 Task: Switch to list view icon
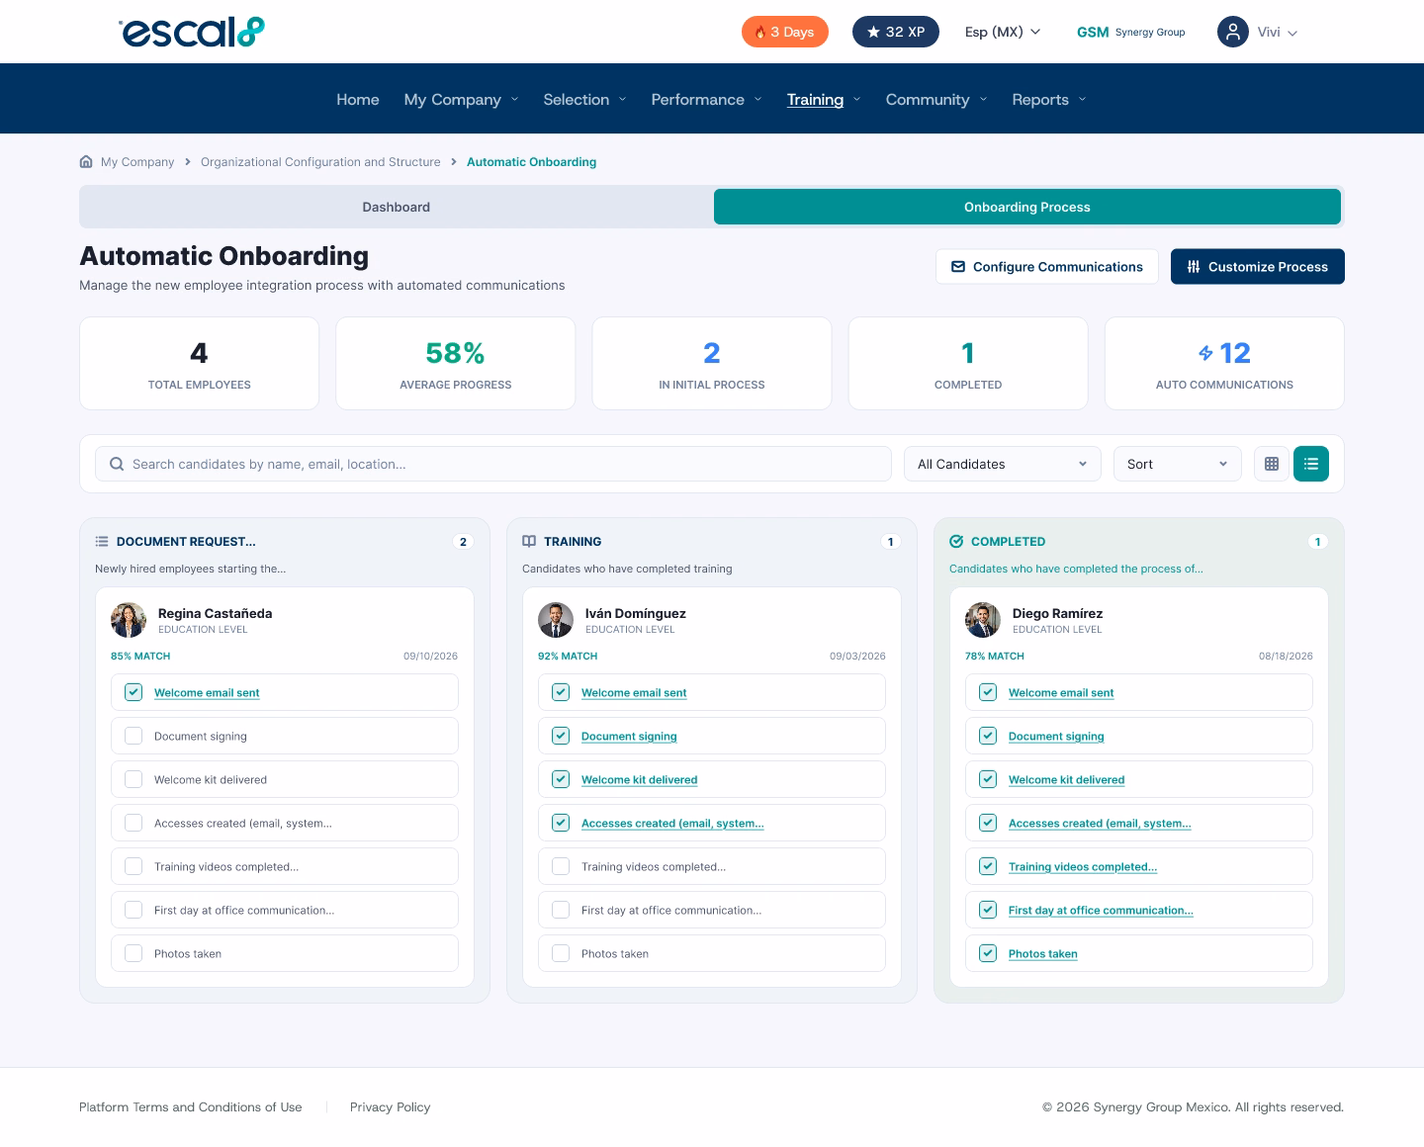pyautogui.click(x=1311, y=464)
